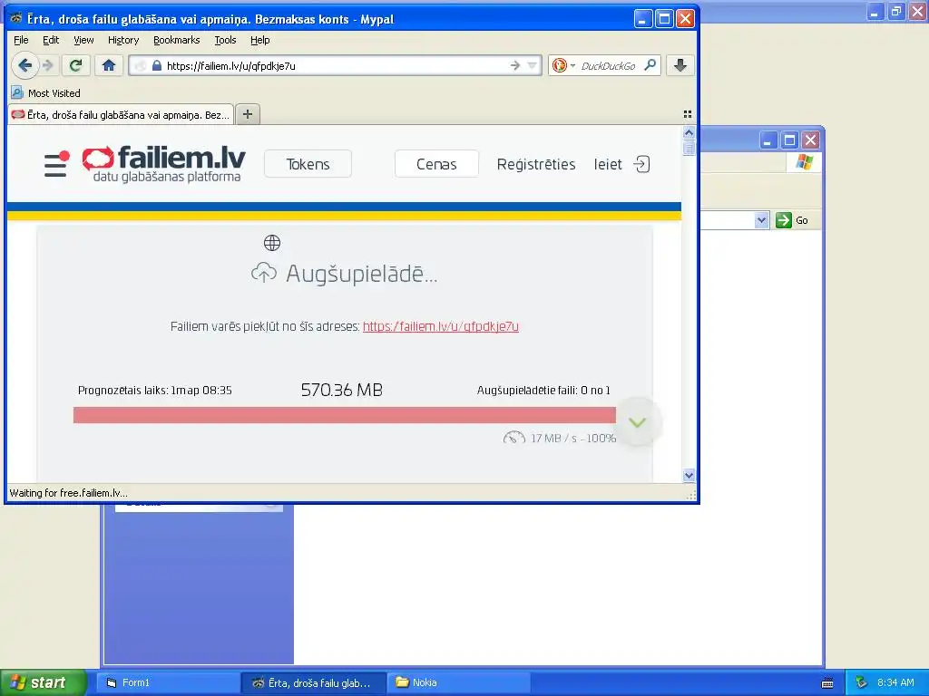Click the page scrollbar up arrow

(689, 132)
